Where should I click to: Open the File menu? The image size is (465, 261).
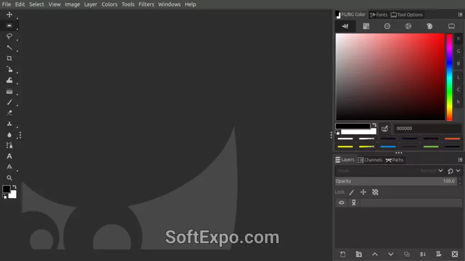pos(6,4)
